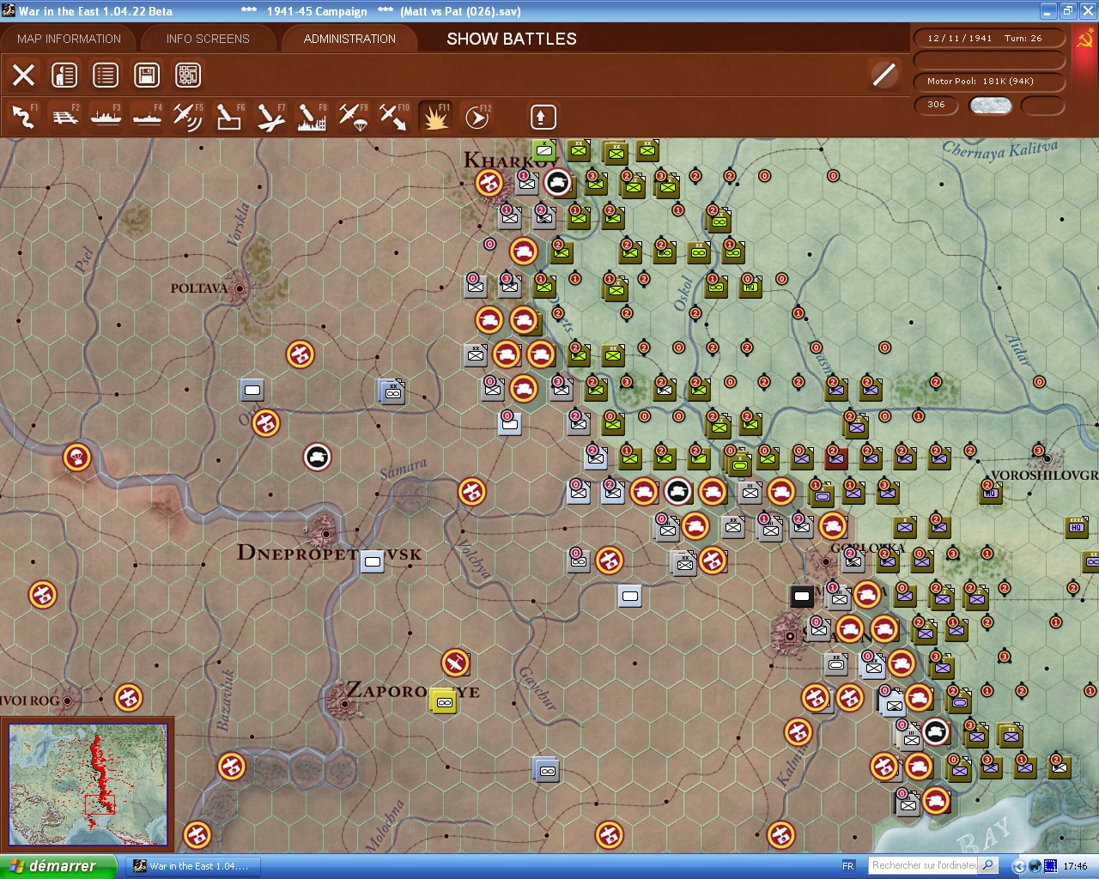Click the SHOW BATTLES mode title
The image size is (1099, 879).
point(512,39)
